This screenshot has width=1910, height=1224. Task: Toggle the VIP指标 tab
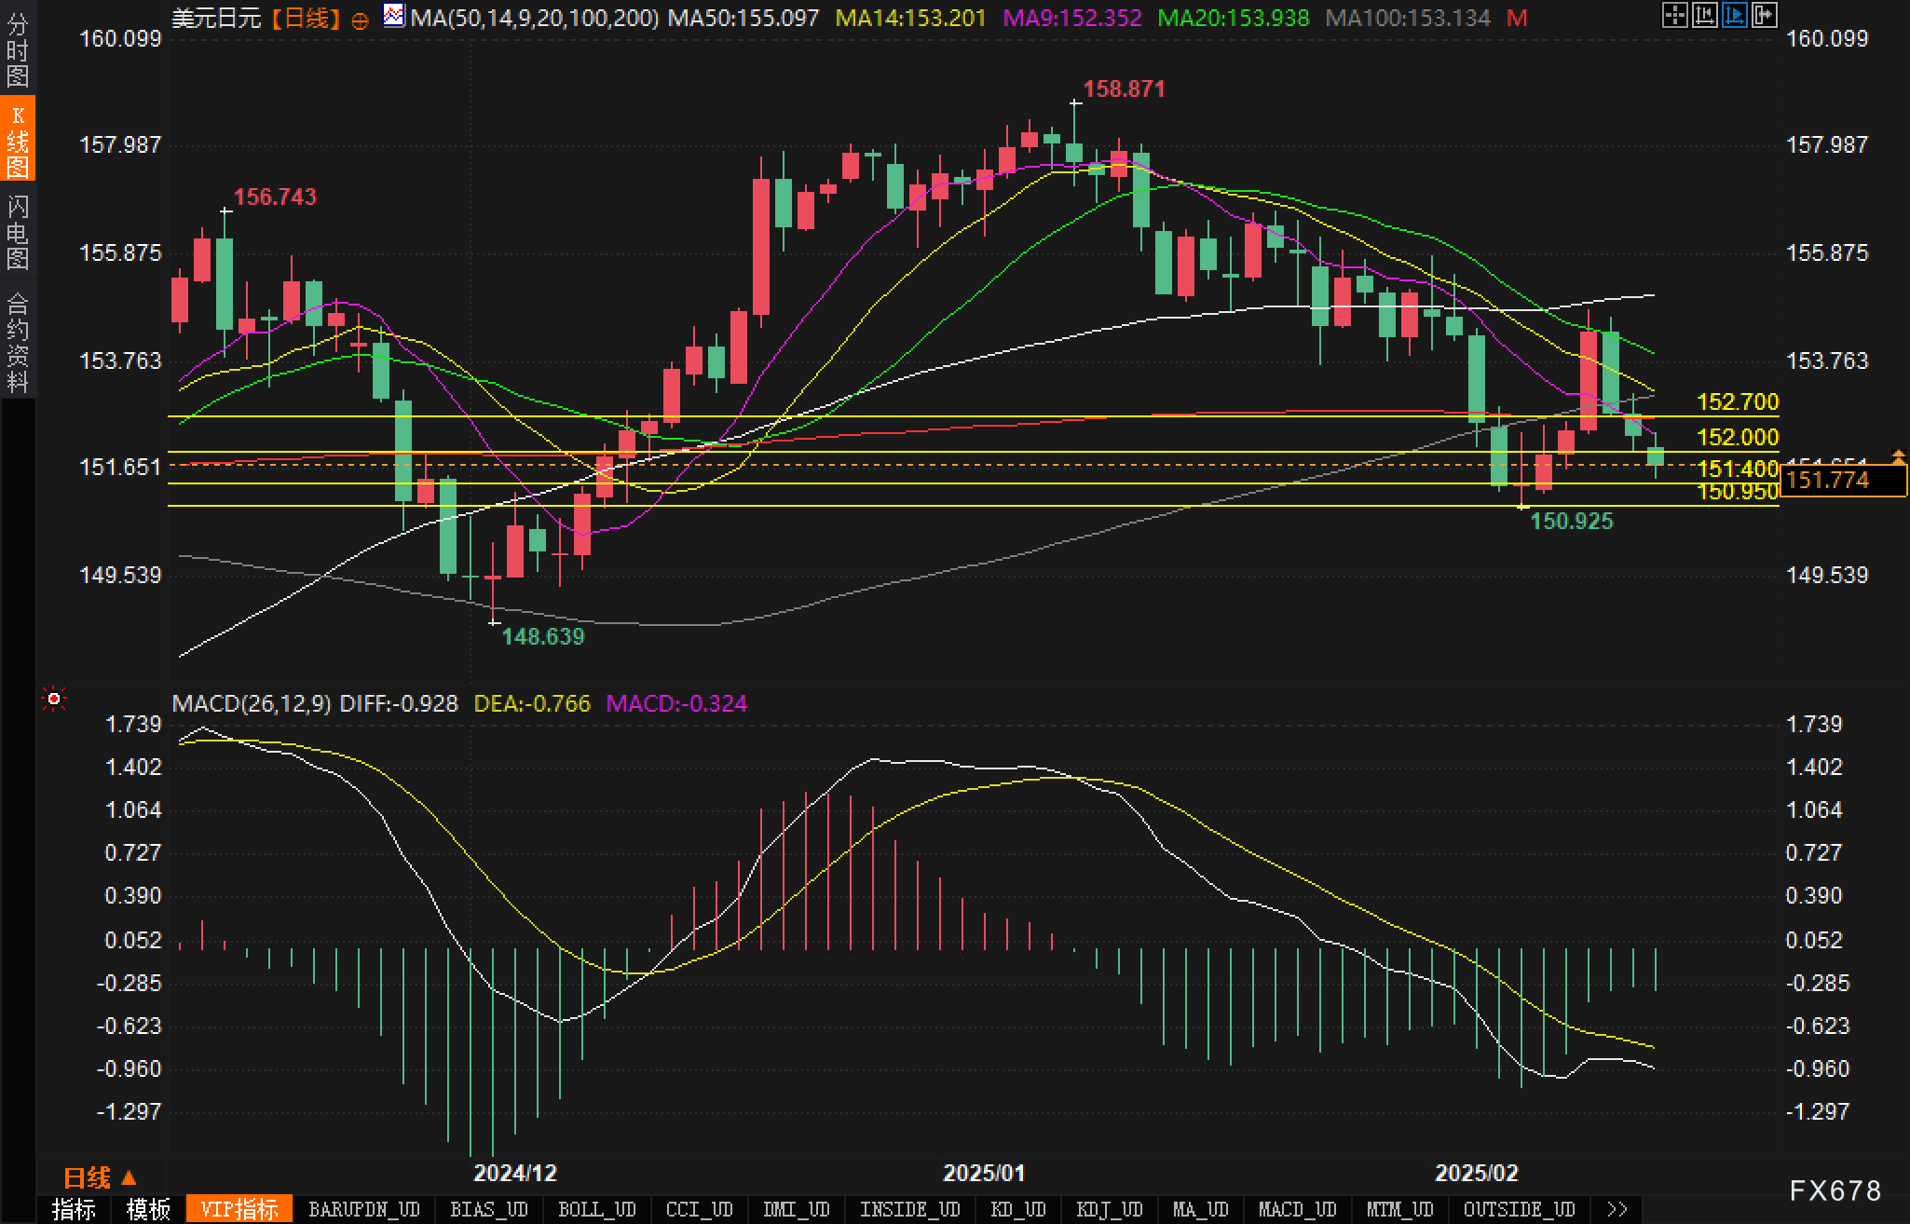tap(239, 1209)
